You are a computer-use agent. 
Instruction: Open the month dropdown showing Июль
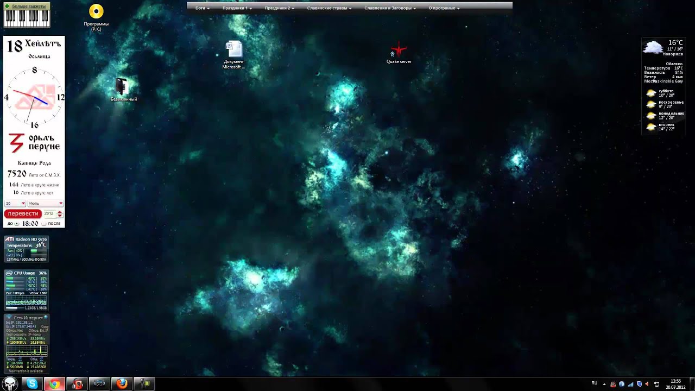point(46,204)
